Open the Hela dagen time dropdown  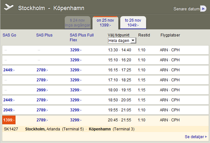click(x=122, y=40)
